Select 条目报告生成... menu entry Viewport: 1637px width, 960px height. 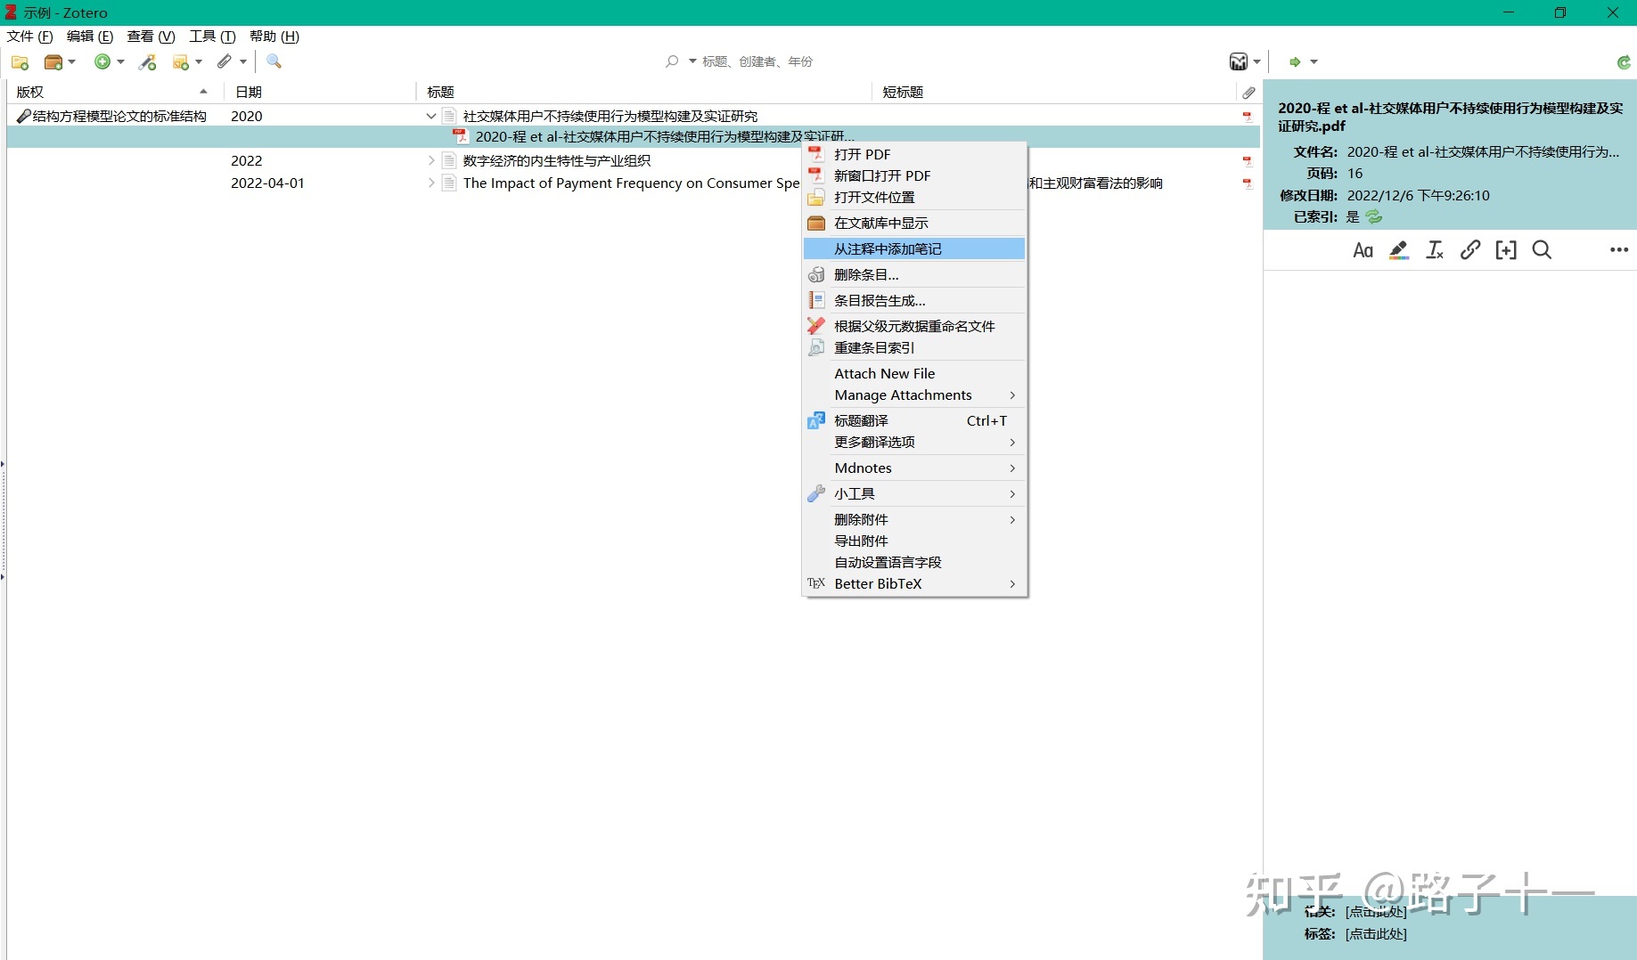tap(914, 300)
